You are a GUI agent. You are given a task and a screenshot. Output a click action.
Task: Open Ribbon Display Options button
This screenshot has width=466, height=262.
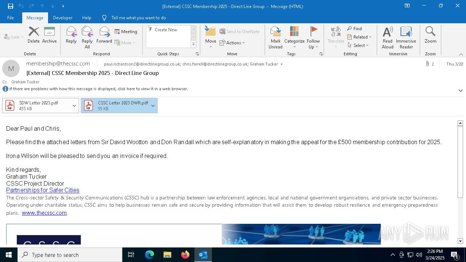pos(407,6)
